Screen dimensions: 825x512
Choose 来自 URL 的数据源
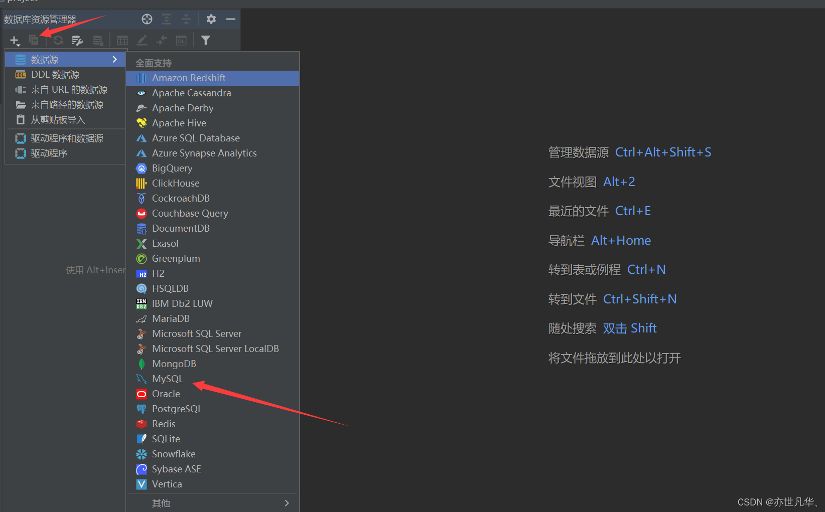pyautogui.click(x=65, y=89)
